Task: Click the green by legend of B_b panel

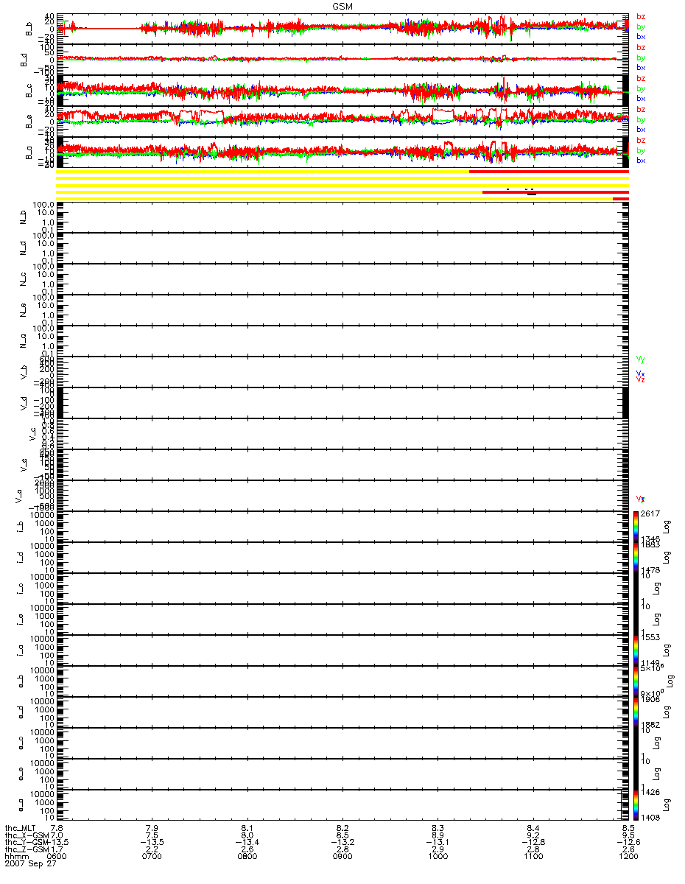Action: click(x=641, y=27)
